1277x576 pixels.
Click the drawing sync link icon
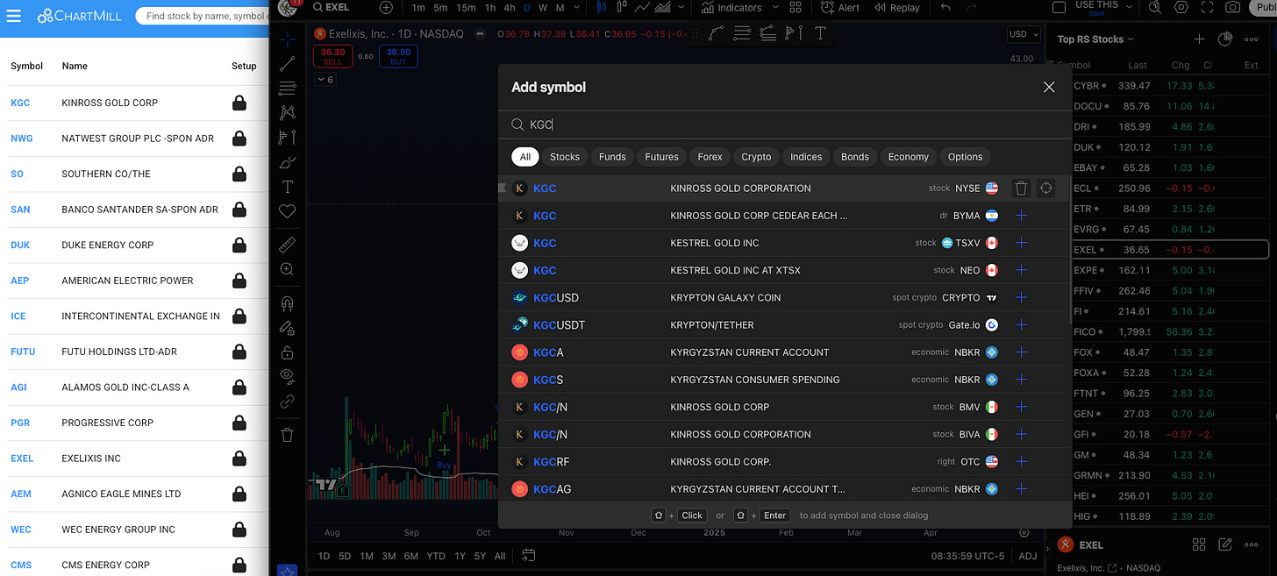click(x=288, y=402)
